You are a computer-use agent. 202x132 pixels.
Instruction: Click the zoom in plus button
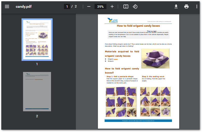click(112, 6)
